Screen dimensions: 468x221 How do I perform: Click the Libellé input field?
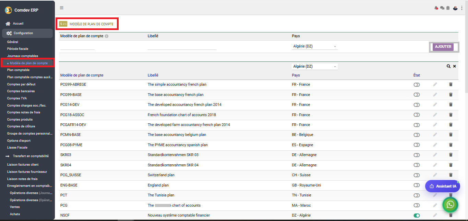(182, 46)
